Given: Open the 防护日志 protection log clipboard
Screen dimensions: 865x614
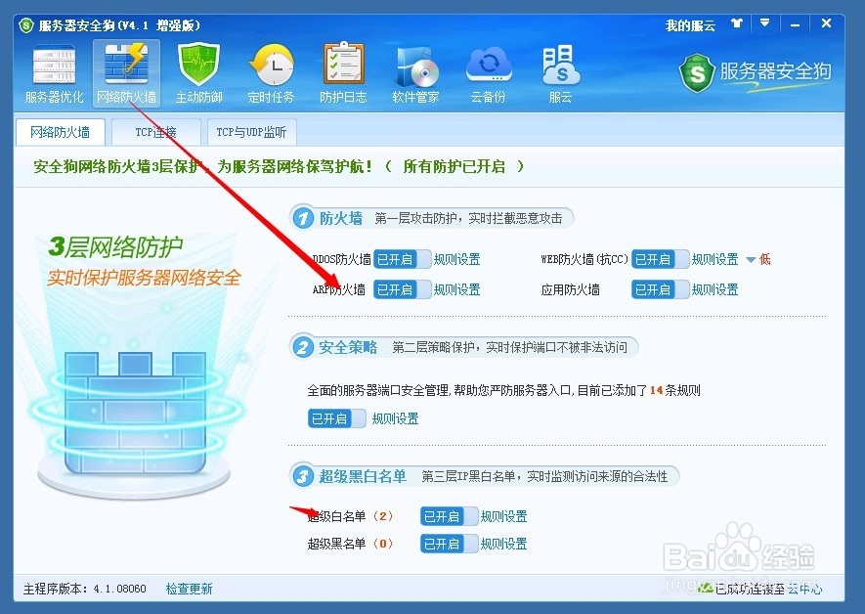Looking at the screenshot, I should coord(343,74).
